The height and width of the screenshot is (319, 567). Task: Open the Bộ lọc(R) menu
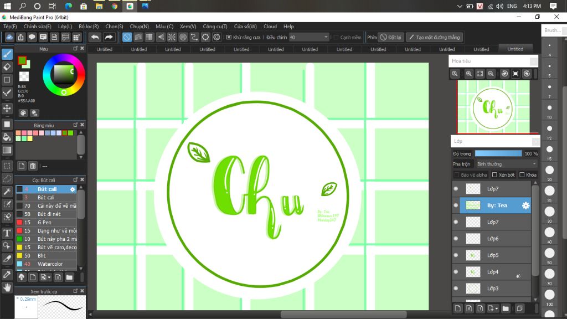[x=89, y=27]
